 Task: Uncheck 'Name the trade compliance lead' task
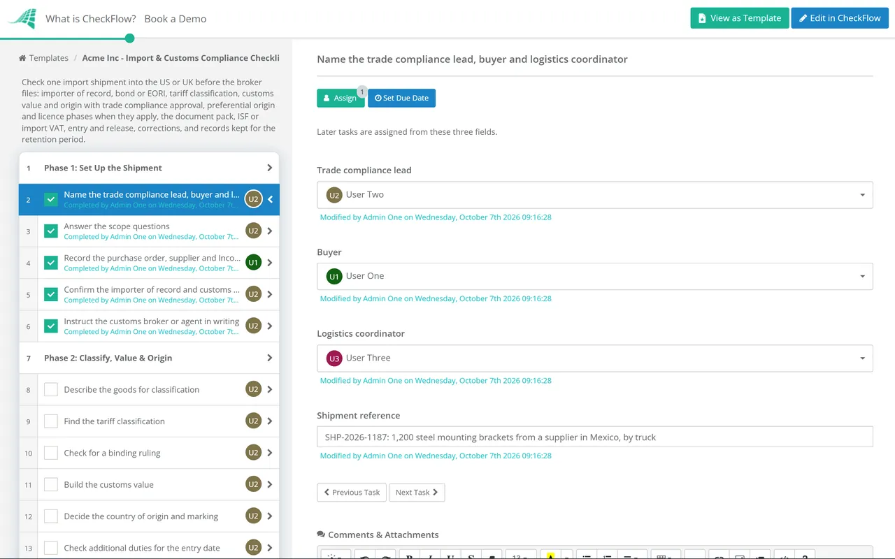tap(51, 199)
